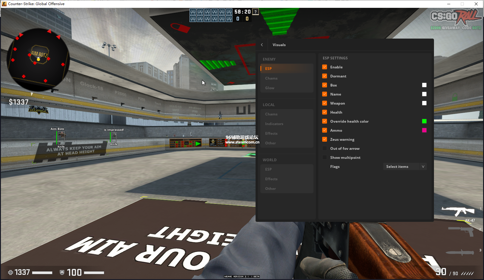Image resolution: width=484 pixels, height=280 pixels.
Task: Maximize the Counter-Strike window
Action: pyautogui.click(x=462, y=4)
